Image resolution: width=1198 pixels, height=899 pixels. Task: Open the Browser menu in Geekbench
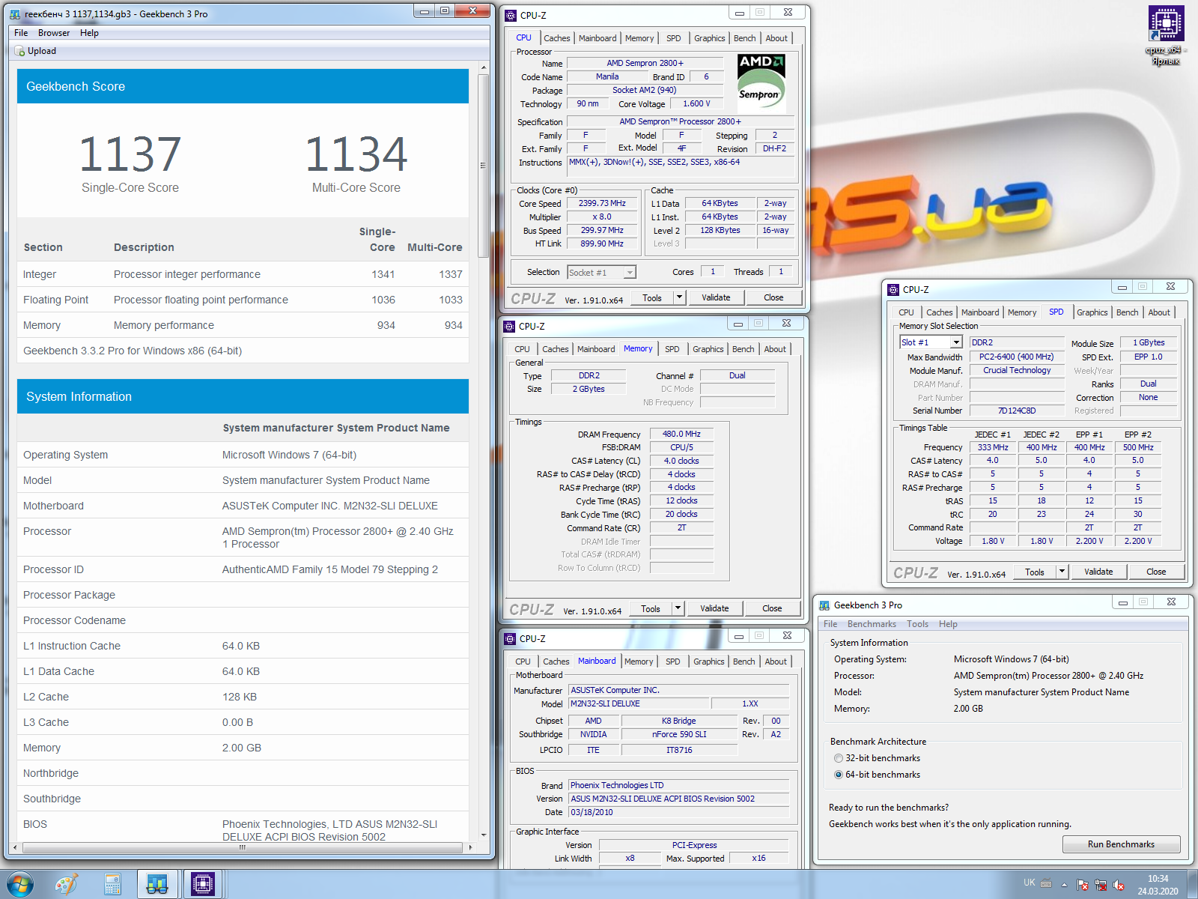54,33
